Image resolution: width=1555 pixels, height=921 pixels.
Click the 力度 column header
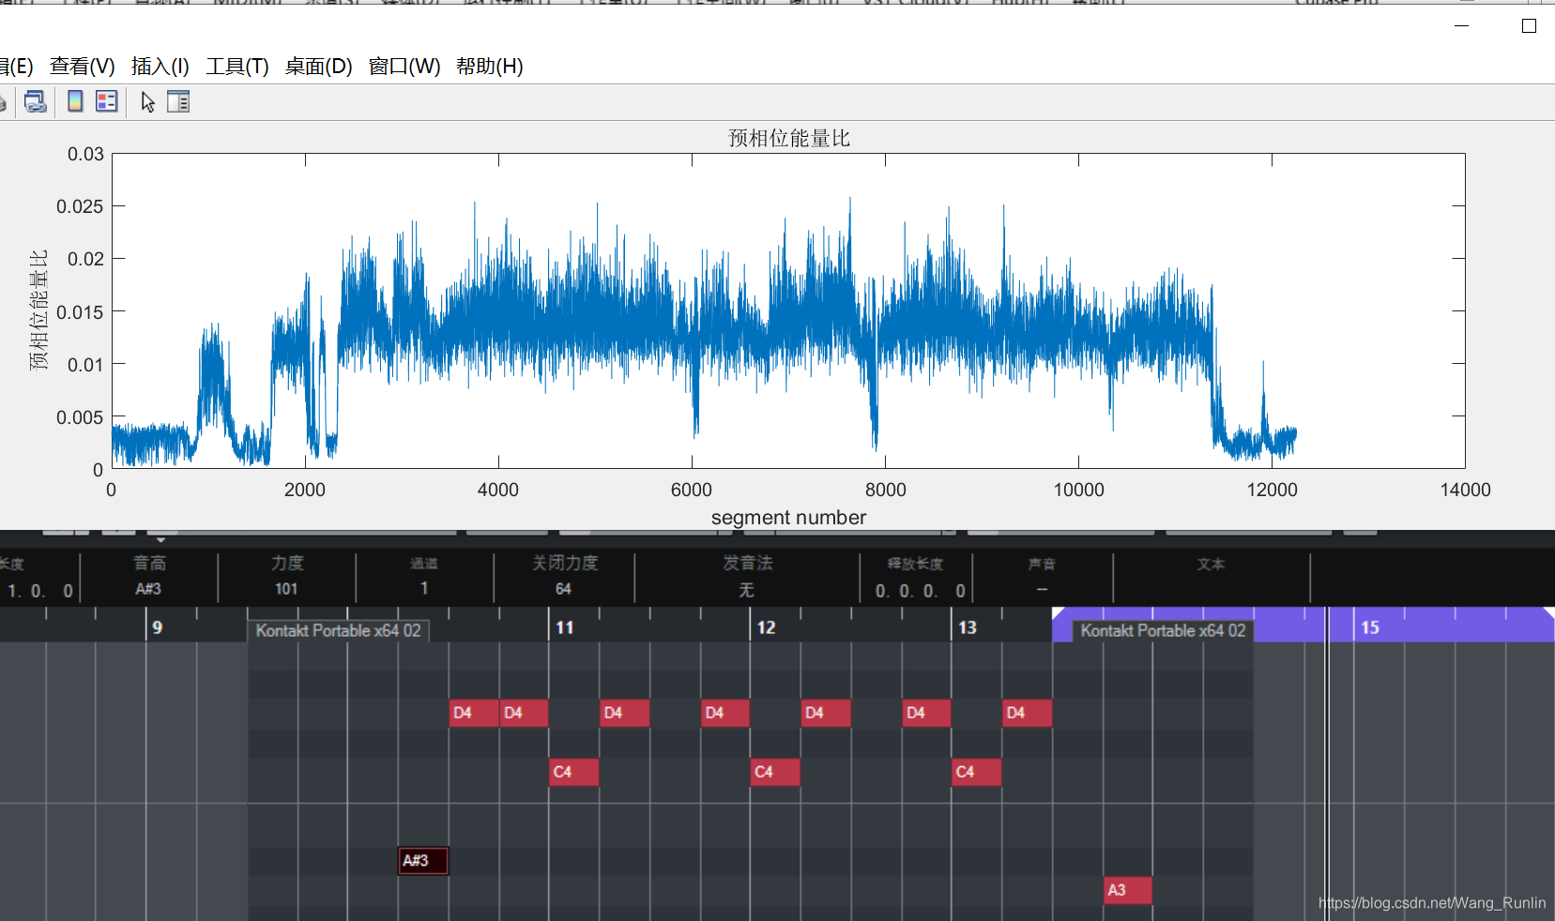(x=287, y=563)
